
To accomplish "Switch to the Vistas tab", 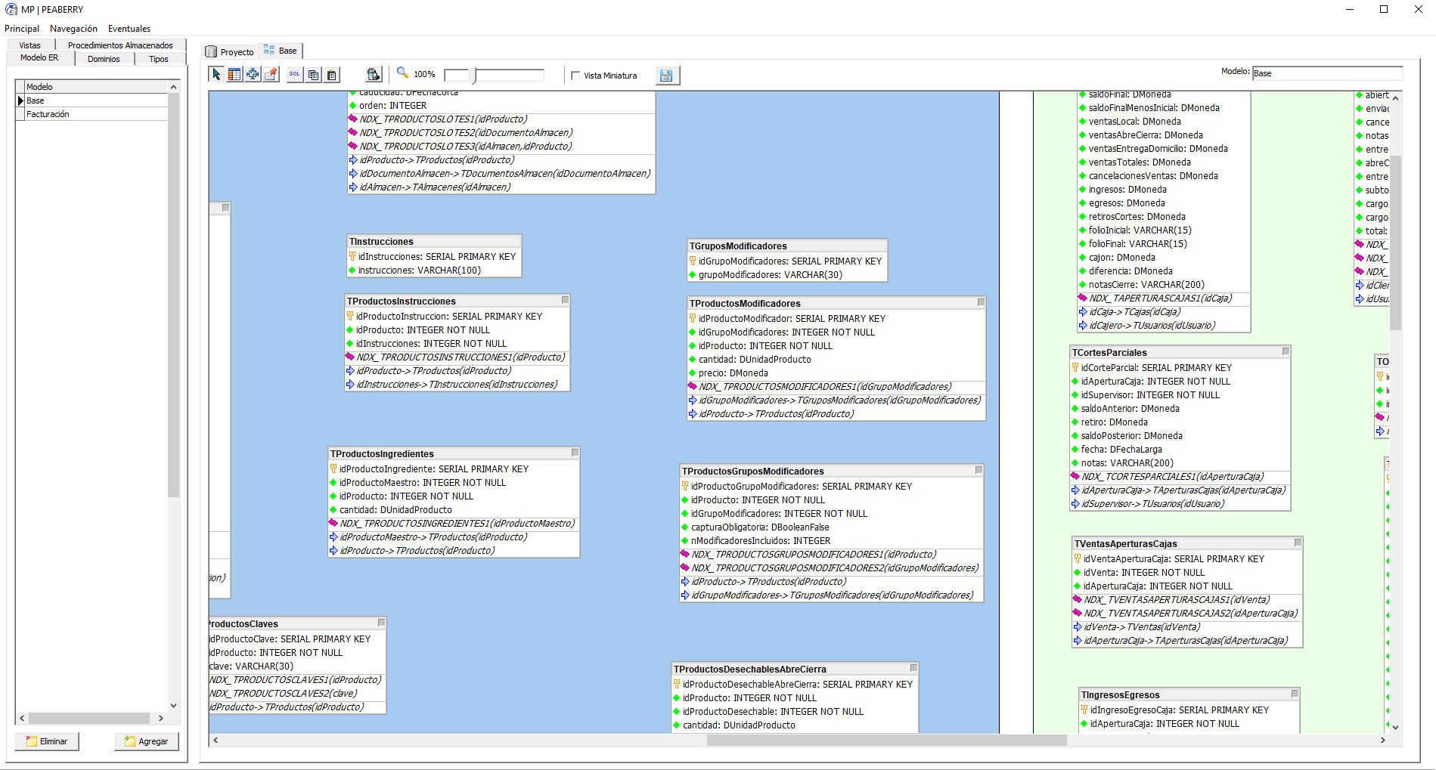I will pos(30,45).
